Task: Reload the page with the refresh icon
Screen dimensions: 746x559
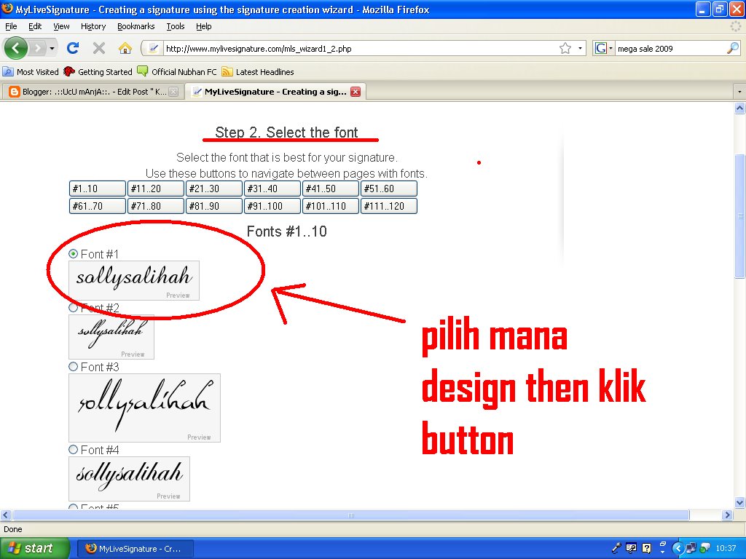Action: click(73, 48)
